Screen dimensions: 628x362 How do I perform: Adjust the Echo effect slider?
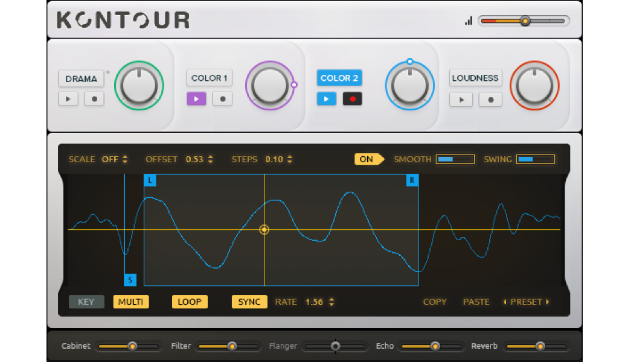click(431, 346)
